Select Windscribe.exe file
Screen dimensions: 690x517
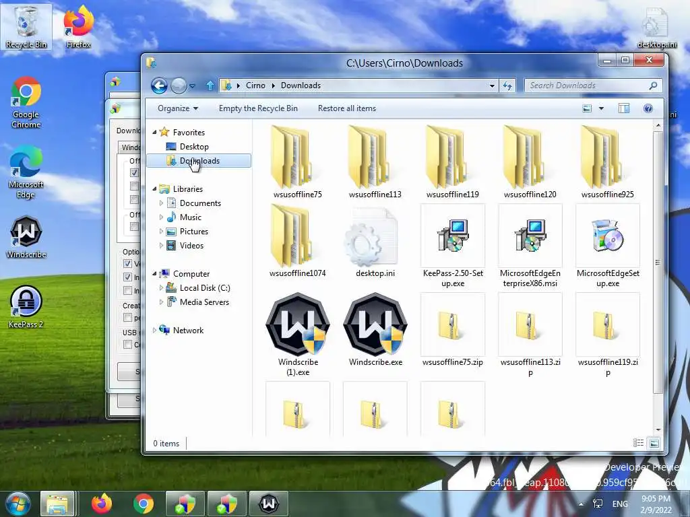pyautogui.click(x=375, y=330)
